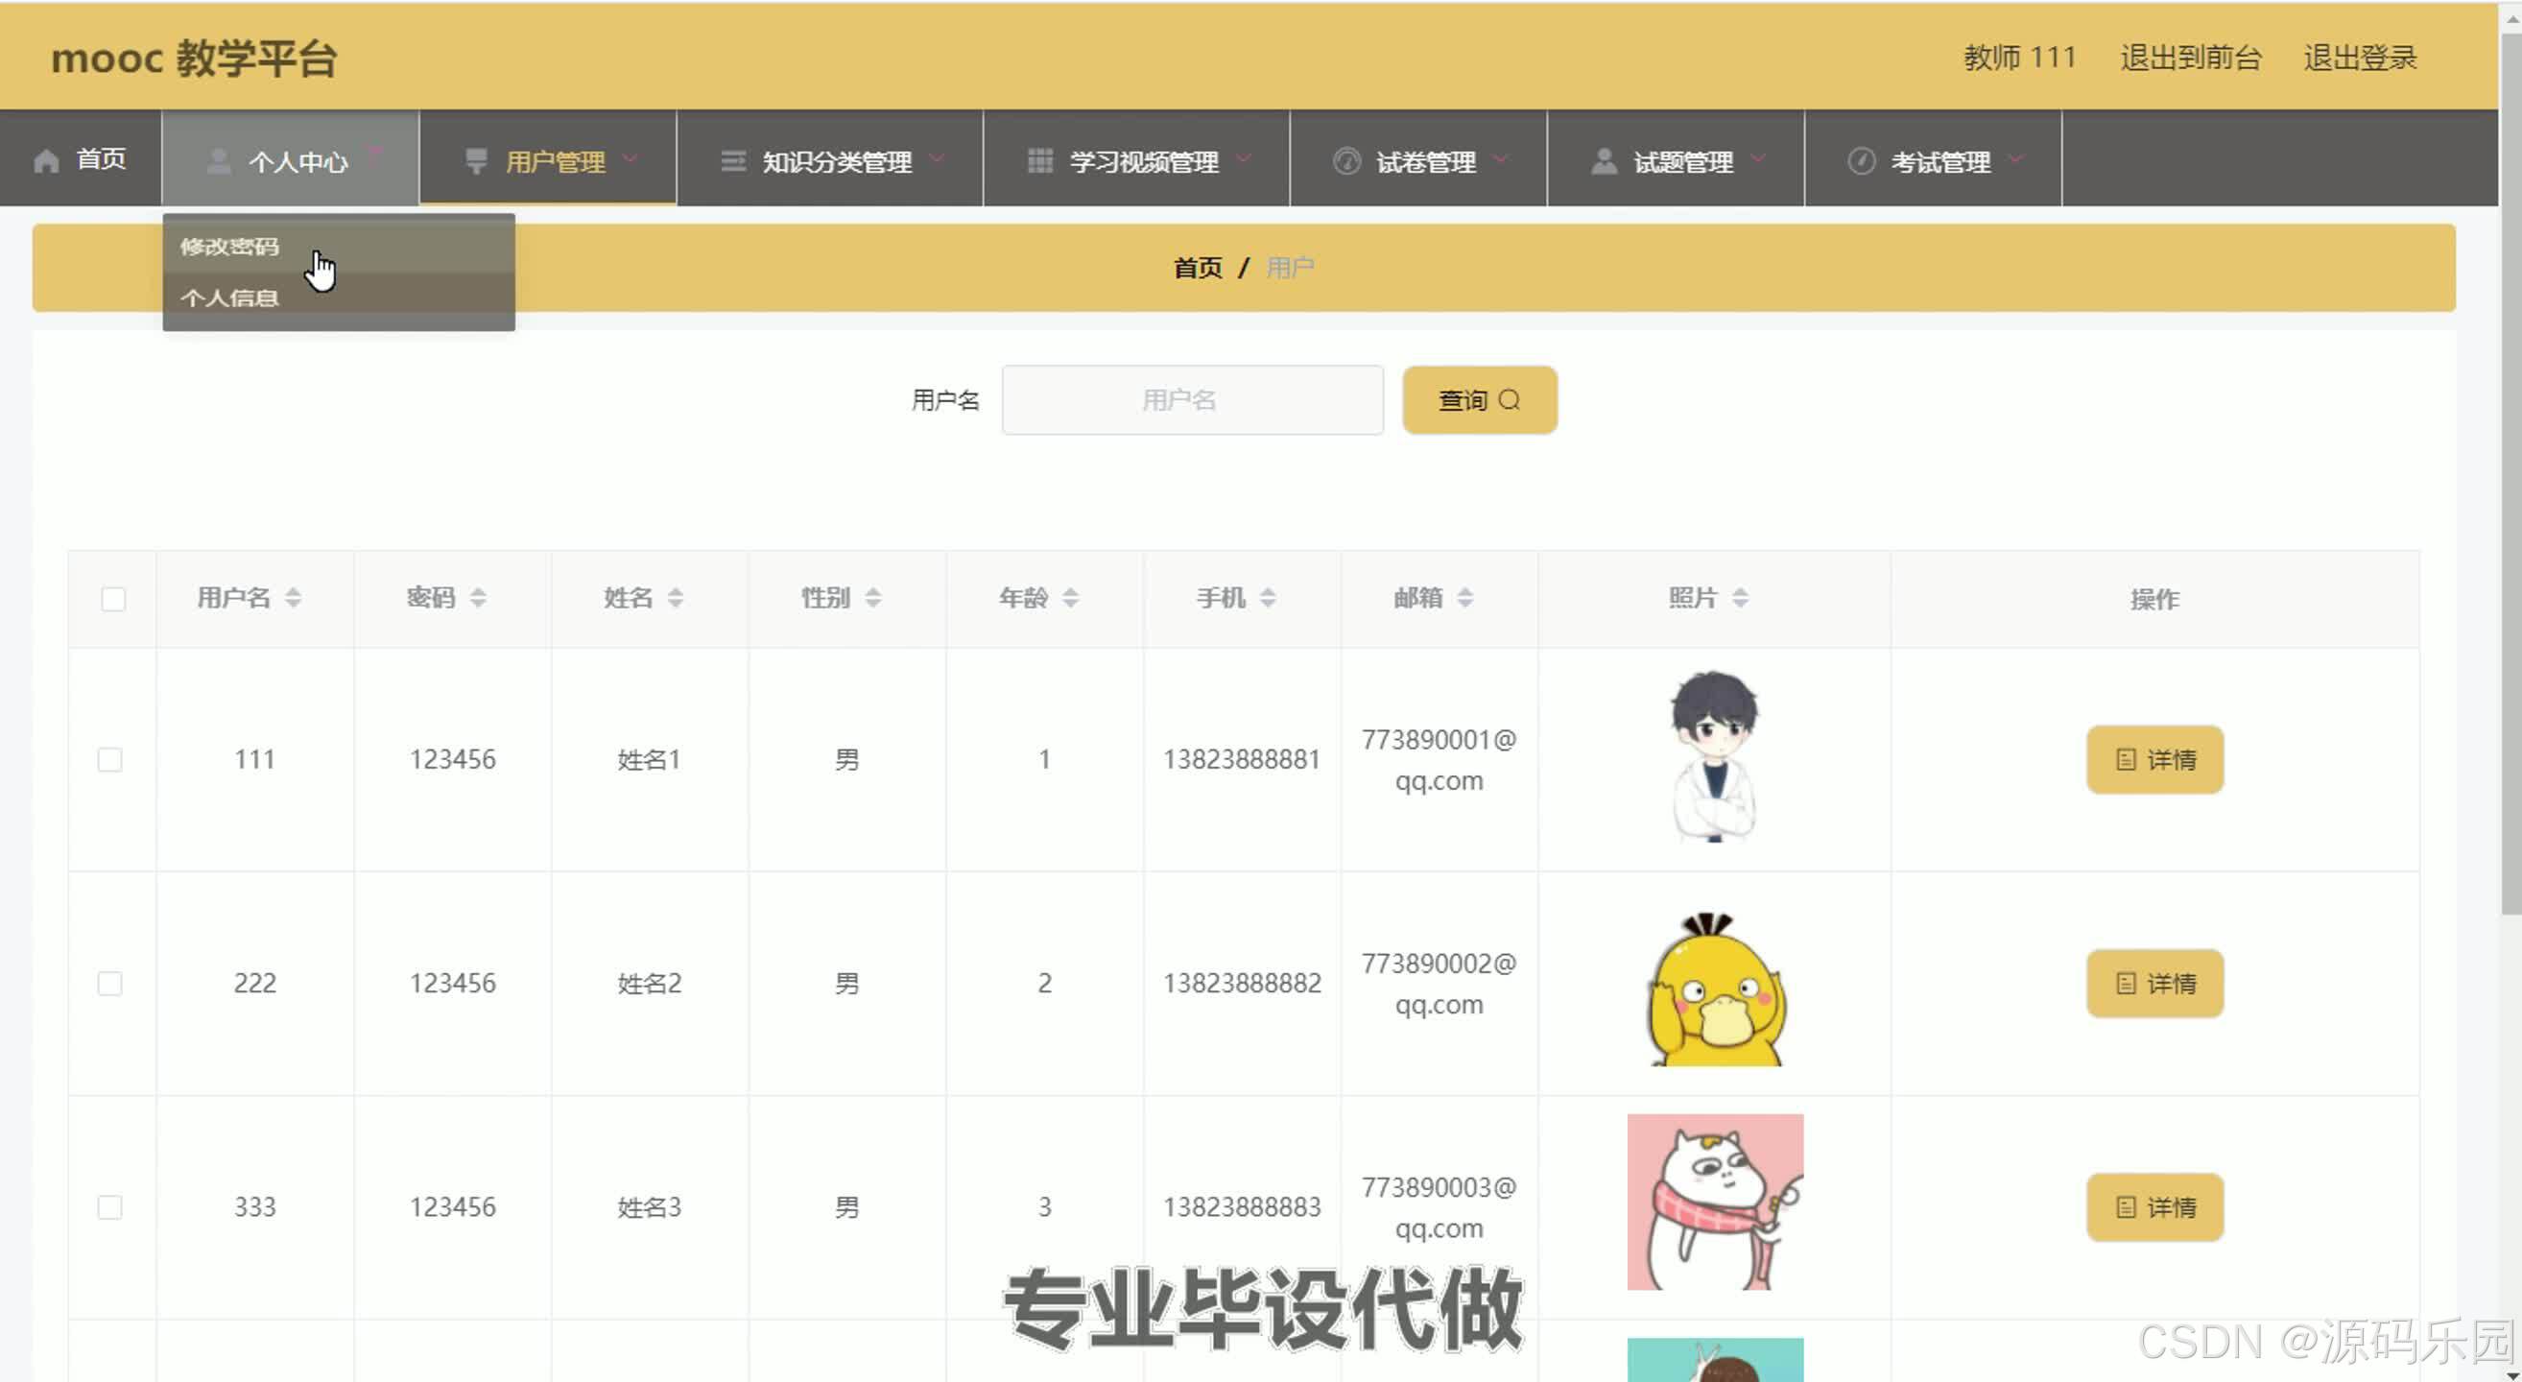Click the 用户管理 funnel icon
The height and width of the screenshot is (1382, 2522).
[477, 160]
